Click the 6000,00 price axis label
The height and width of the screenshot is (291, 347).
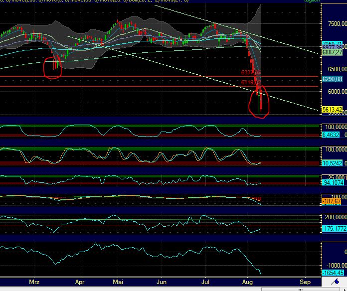coord(337,91)
